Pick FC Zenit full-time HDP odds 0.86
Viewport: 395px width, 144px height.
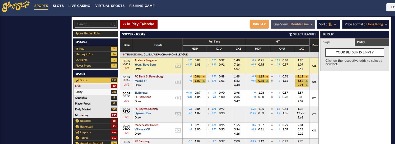pyautogui.click(x=199, y=76)
